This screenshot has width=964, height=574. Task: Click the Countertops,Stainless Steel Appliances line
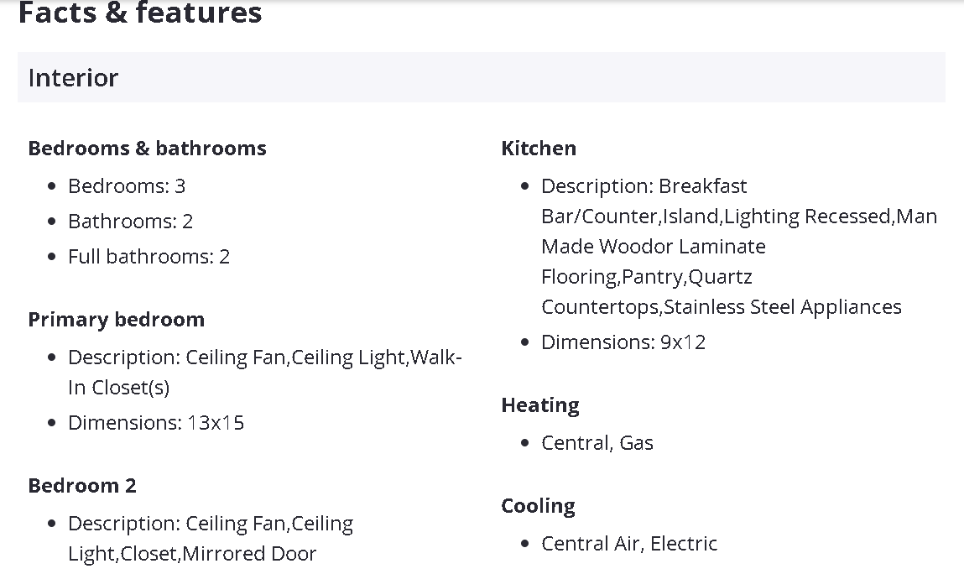pos(722,307)
